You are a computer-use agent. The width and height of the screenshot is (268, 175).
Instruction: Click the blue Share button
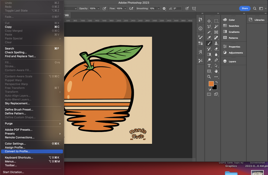(245, 9)
